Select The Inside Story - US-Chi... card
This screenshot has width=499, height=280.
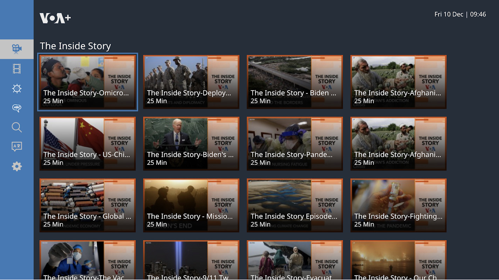(x=88, y=144)
